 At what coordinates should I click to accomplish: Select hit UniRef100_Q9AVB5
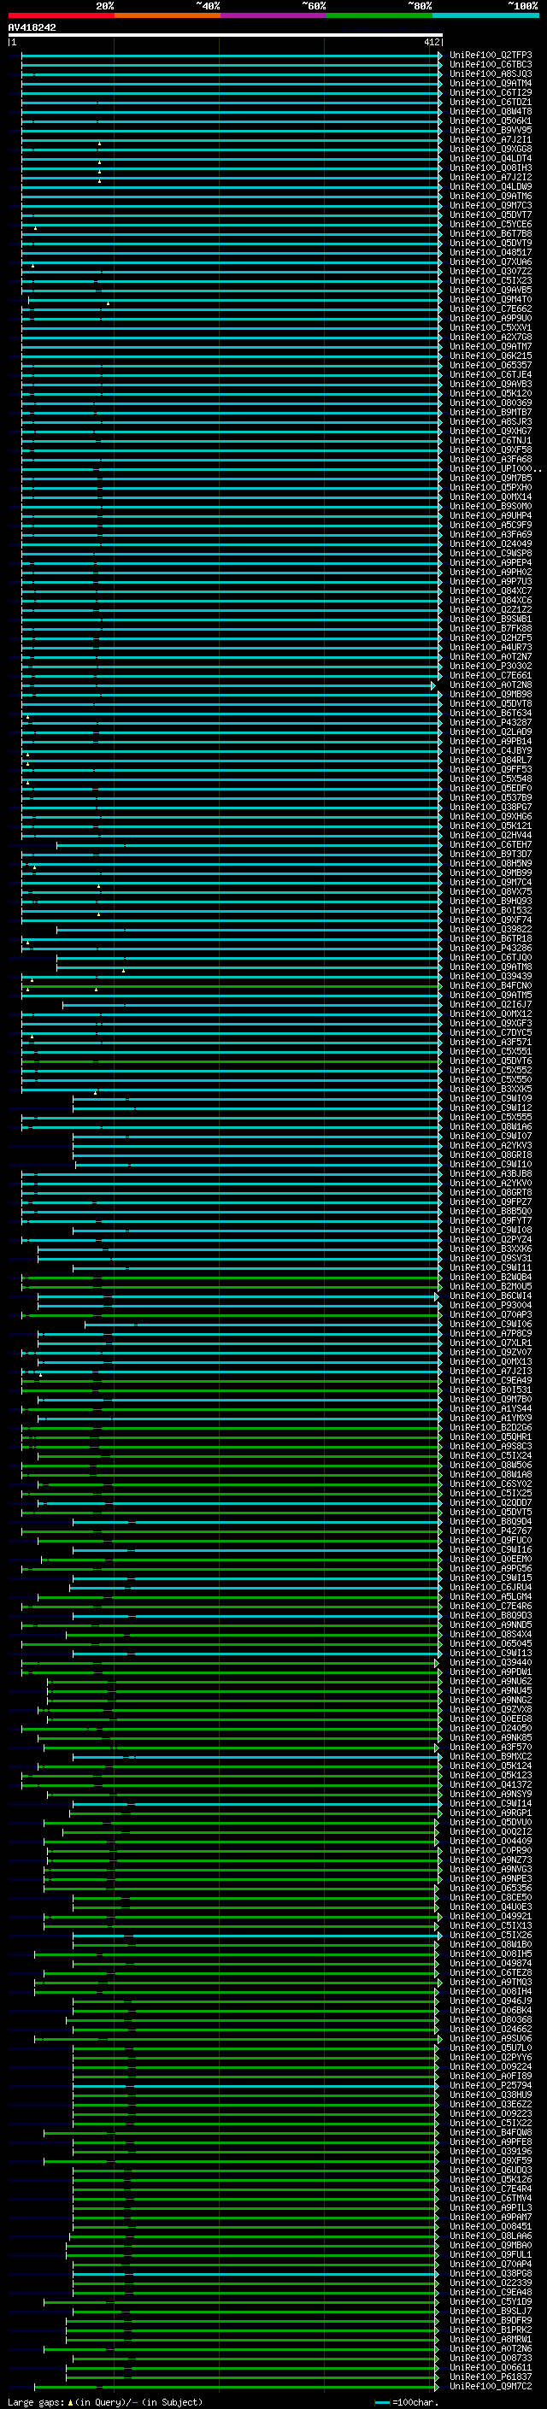point(491,290)
